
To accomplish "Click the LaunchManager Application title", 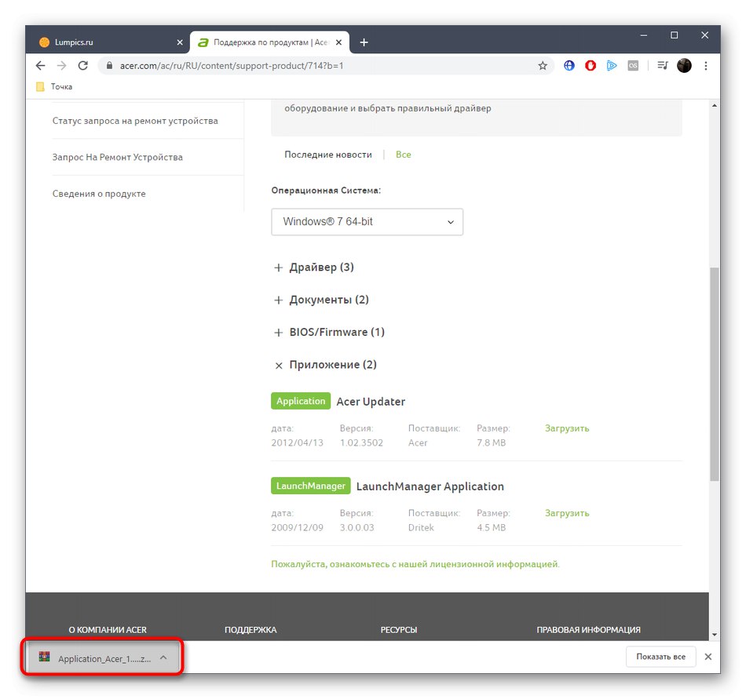I will tap(430, 486).
